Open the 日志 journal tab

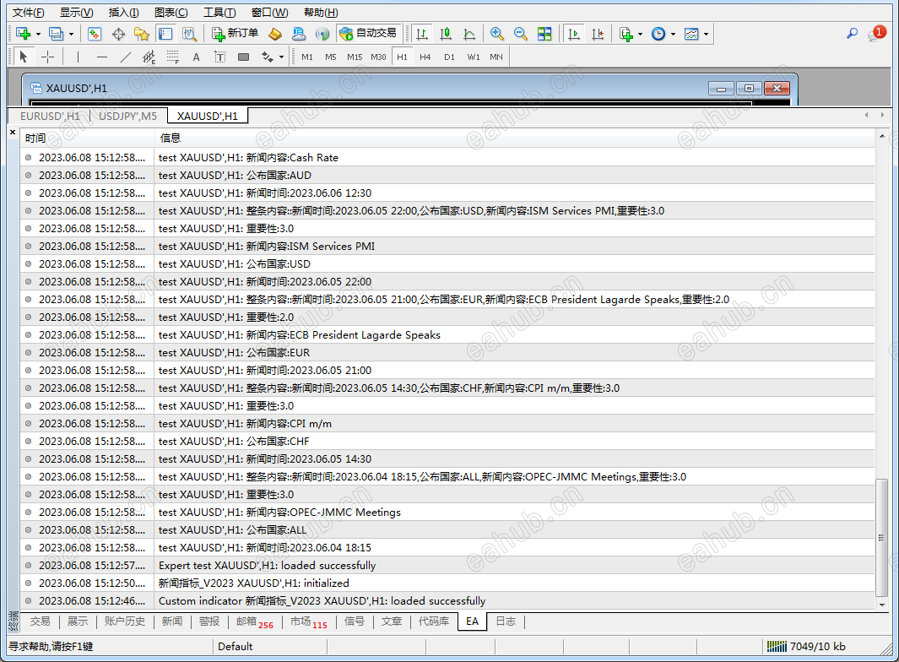(x=505, y=621)
